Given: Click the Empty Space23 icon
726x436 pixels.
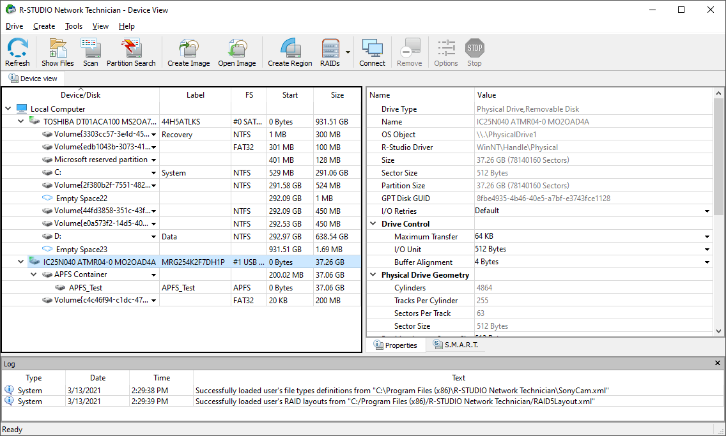Looking at the screenshot, I should [47, 249].
